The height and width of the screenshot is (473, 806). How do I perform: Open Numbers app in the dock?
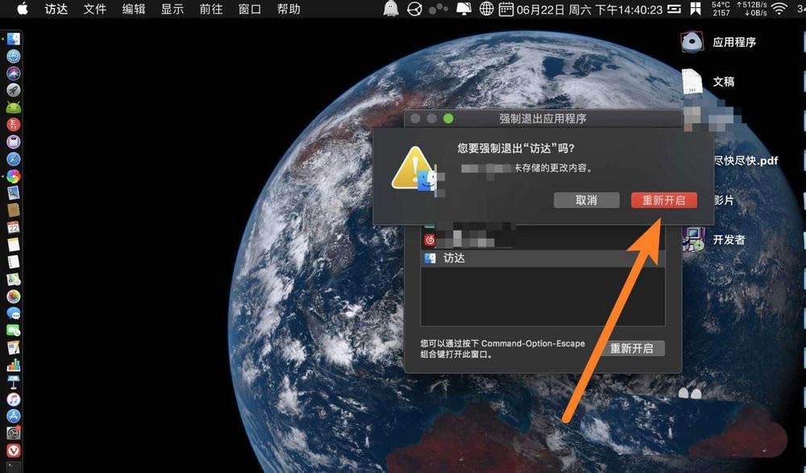click(14, 365)
